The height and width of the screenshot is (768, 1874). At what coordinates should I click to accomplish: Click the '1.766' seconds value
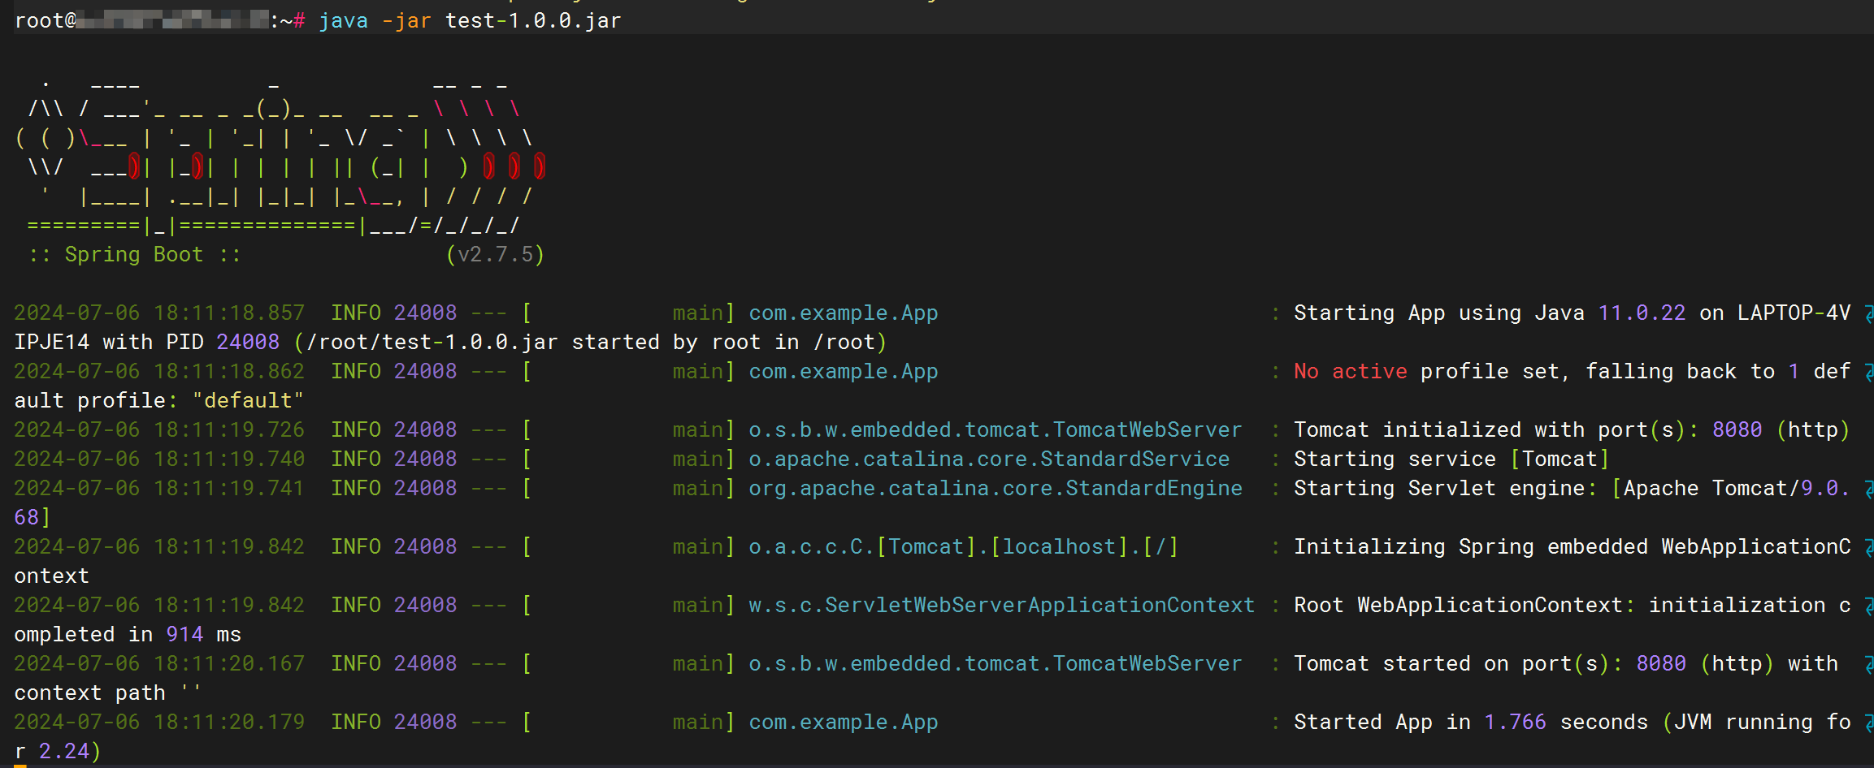click(x=1515, y=722)
